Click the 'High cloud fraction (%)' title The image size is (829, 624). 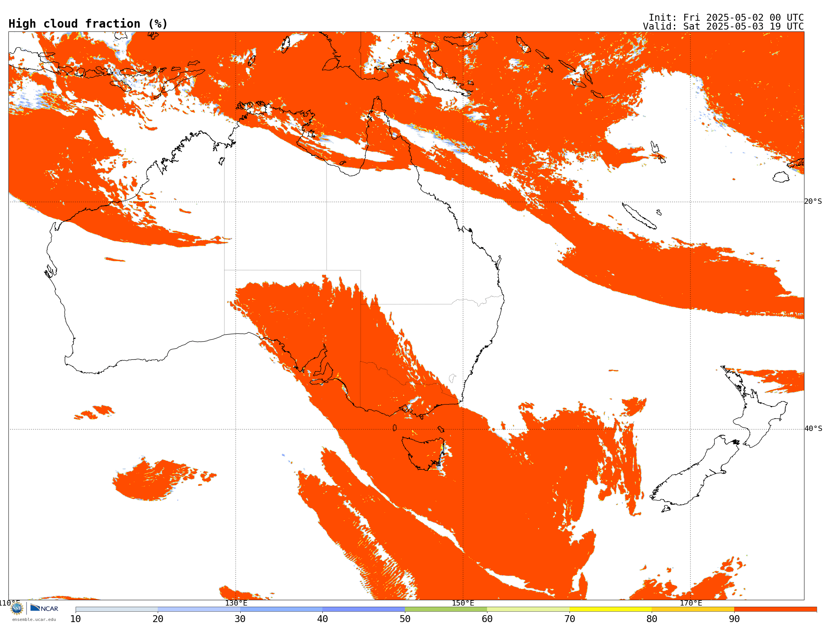pos(88,24)
